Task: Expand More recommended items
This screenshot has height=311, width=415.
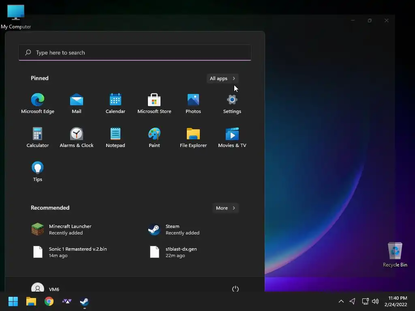Action: coord(225,208)
